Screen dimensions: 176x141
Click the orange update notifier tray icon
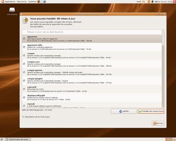coord(149,2)
